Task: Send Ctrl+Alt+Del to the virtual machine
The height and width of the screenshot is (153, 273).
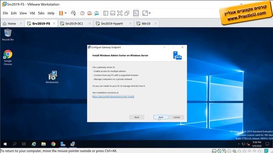Action: point(73,13)
